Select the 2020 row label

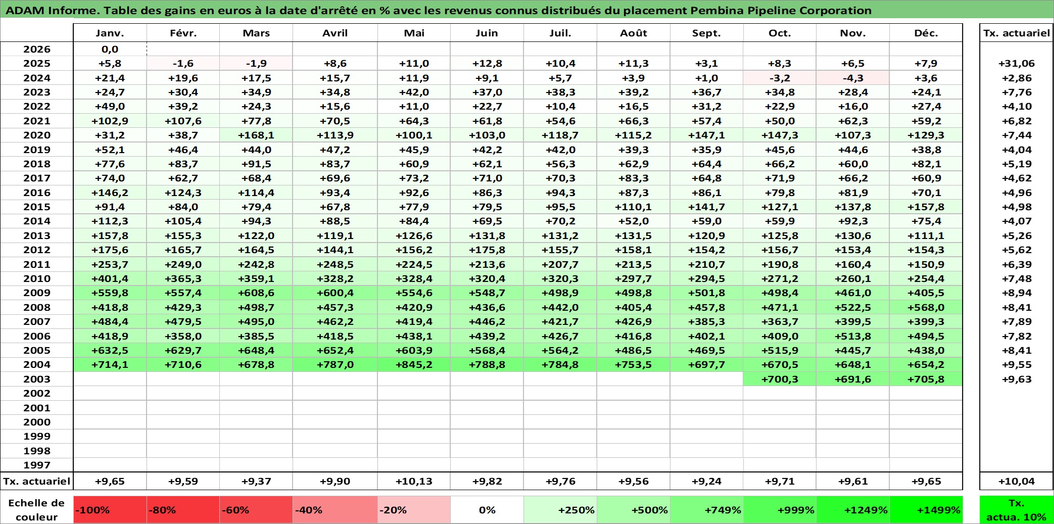(37, 135)
